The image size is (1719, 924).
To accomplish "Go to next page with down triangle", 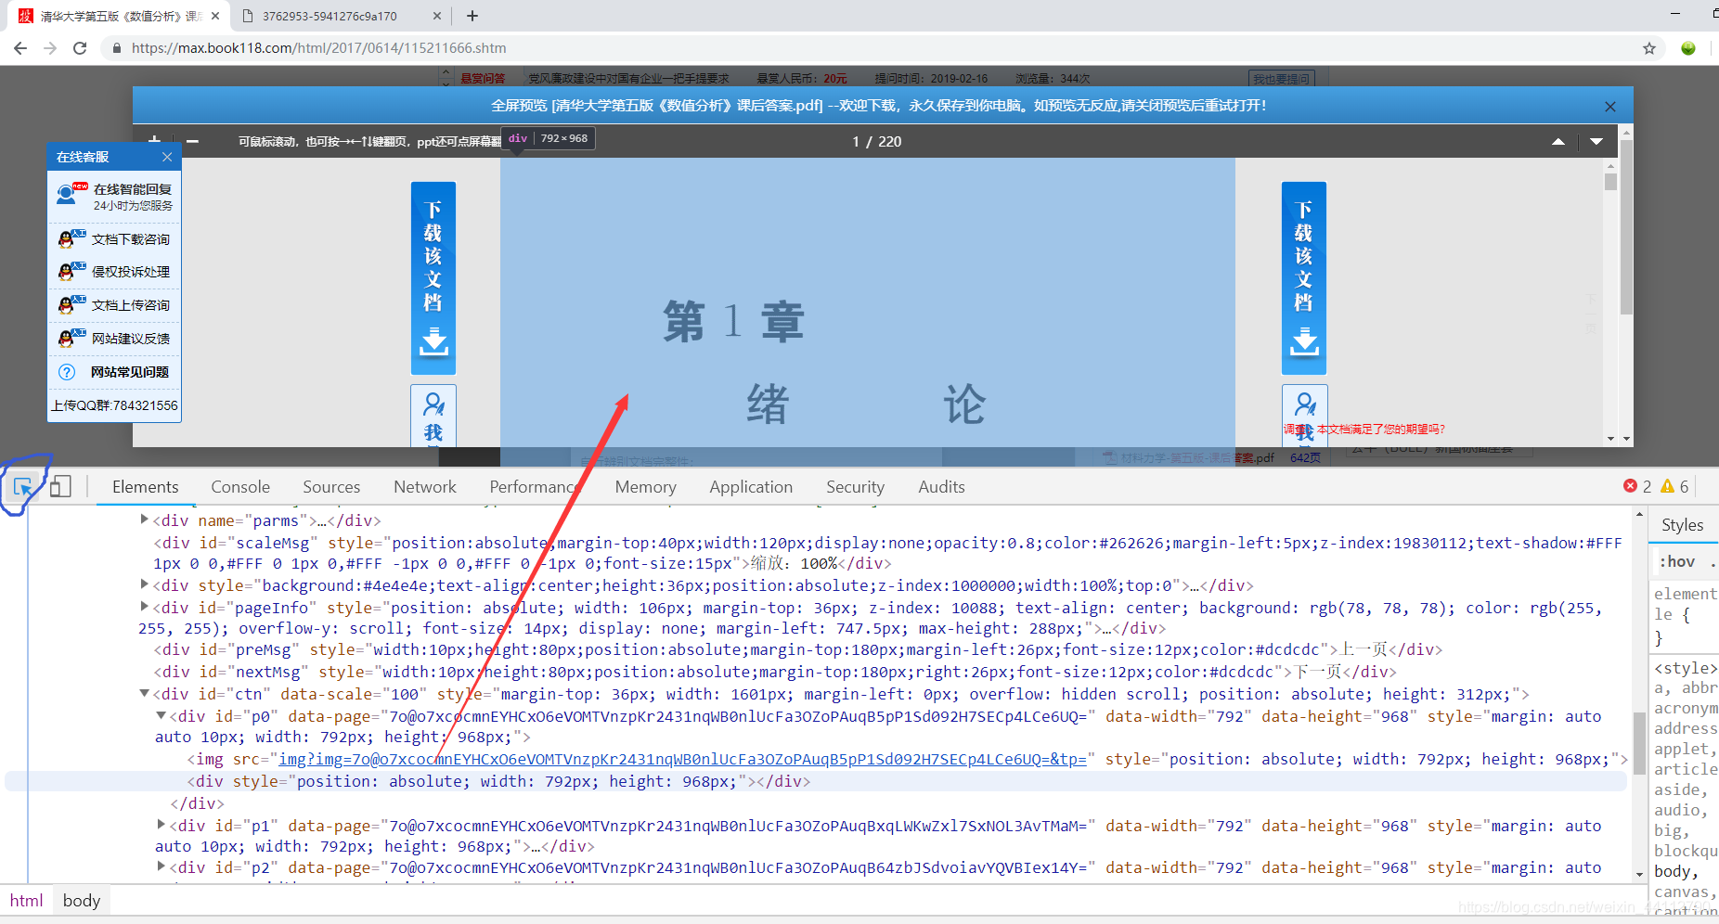I will [1596, 142].
